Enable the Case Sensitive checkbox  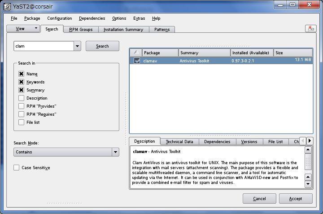click(x=17, y=167)
